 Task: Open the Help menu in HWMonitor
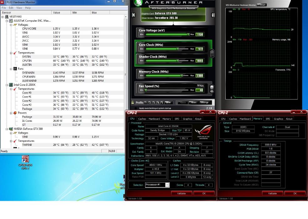(x=28, y=8)
